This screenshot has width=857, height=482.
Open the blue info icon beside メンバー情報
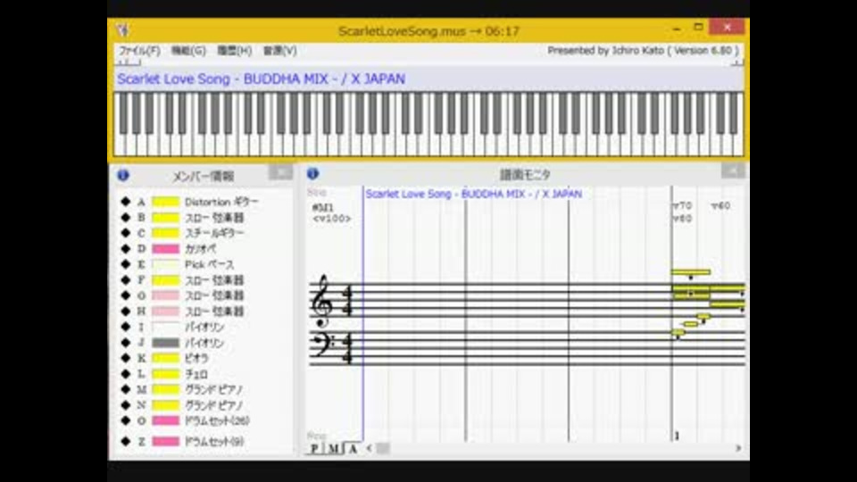123,175
